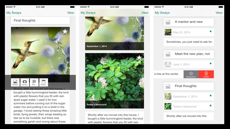Screen dimensions: 230x129
Task: Tap the 'September 1, 2014' photo caption
Action: (x=97, y=46)
